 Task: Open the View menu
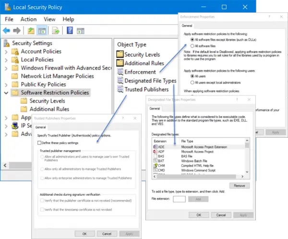coord(49,19)
